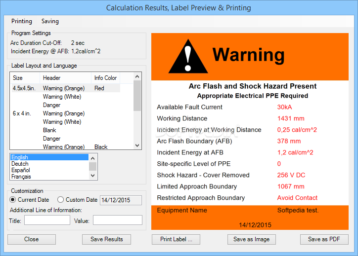Focus the Title input field
This screenshot has height=256, width=358.
coord(47,220)
